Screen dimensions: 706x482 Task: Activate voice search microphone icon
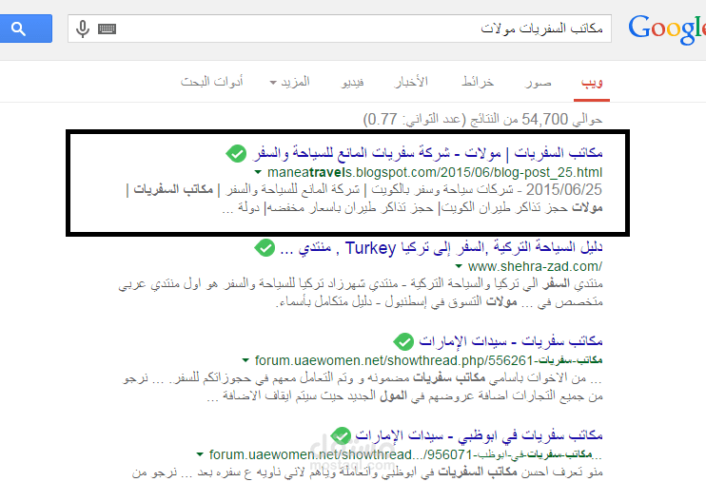[x=83, y=29]
